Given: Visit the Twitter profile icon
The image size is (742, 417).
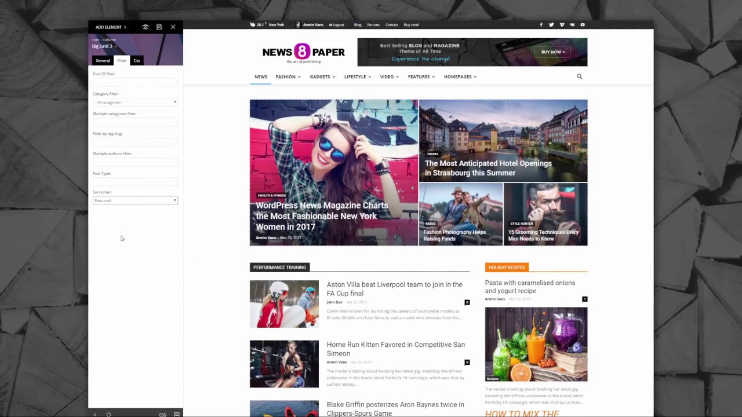Looking at the screenshot, I should click(x=551, y=25).
